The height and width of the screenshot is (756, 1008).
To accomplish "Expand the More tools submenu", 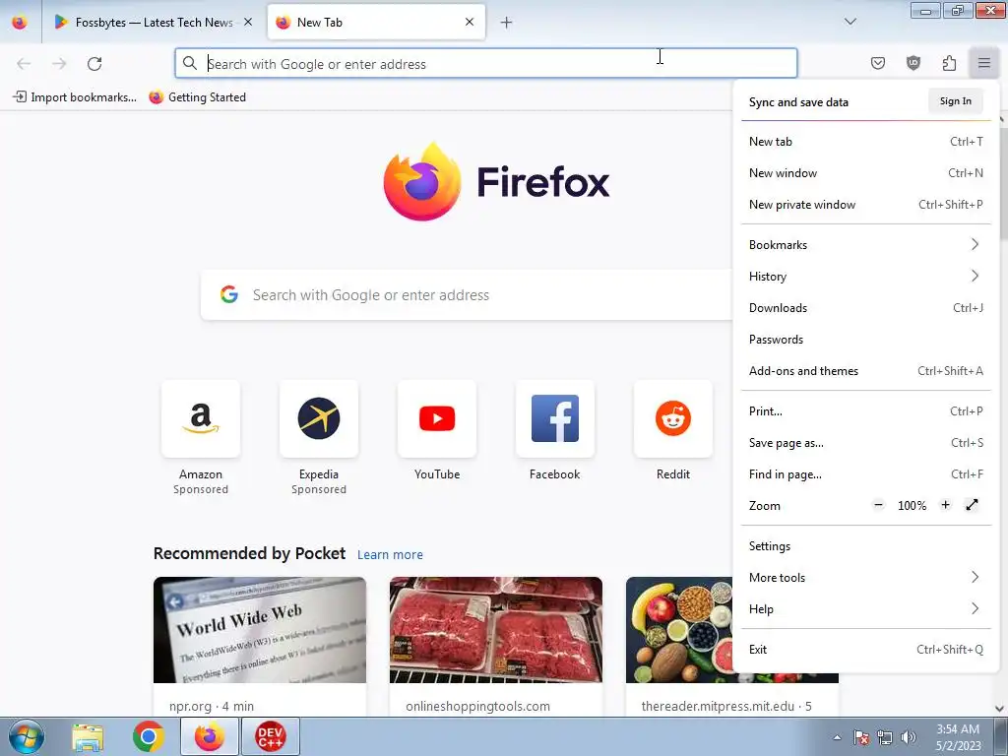I will pos(866,578).
